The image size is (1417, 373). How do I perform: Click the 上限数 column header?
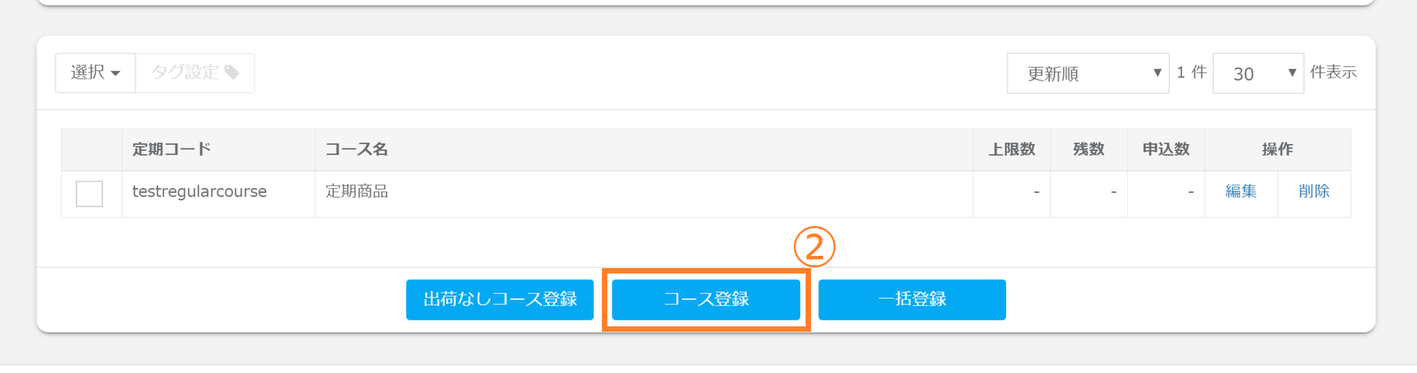click(1012, 149)
